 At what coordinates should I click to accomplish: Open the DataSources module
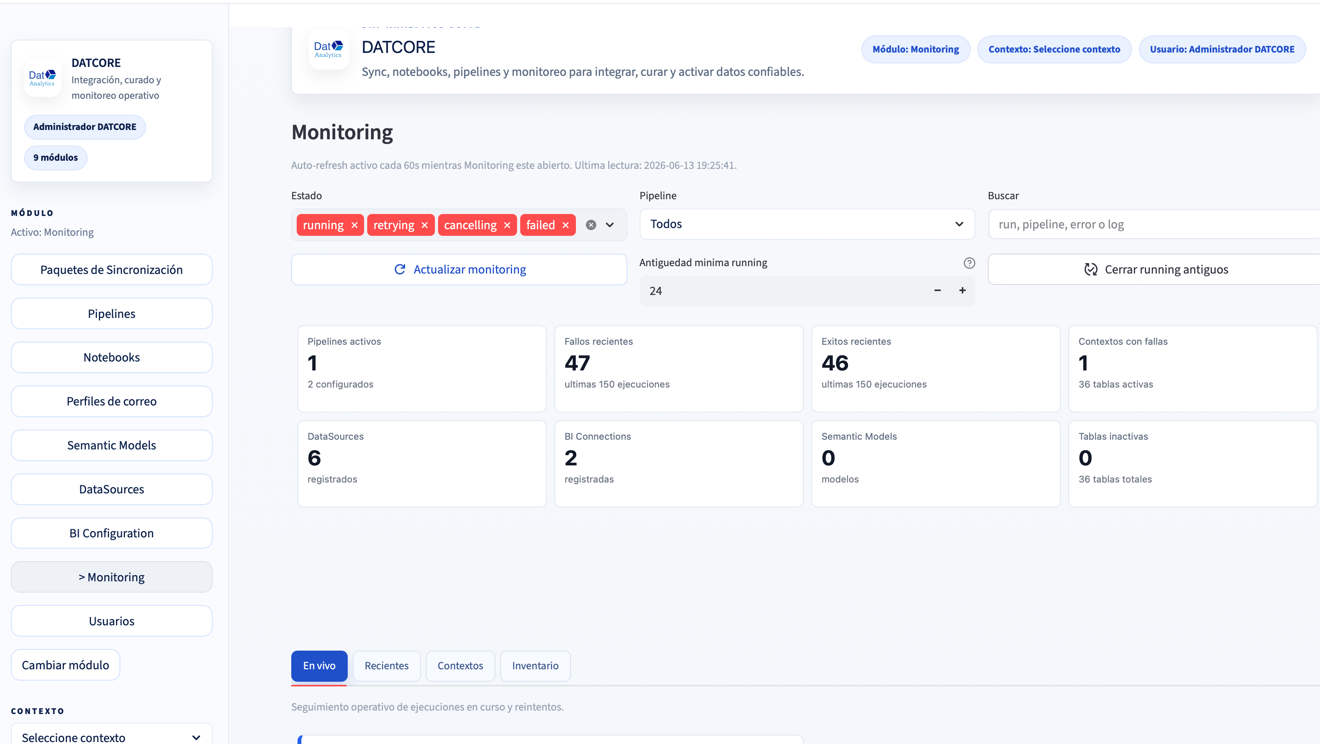pos(112,490)
